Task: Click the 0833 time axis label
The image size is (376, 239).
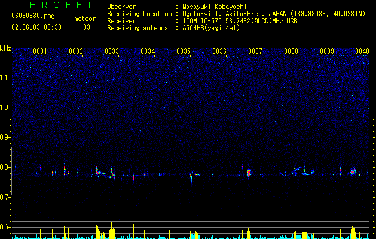Action: [x=112, y=51]
